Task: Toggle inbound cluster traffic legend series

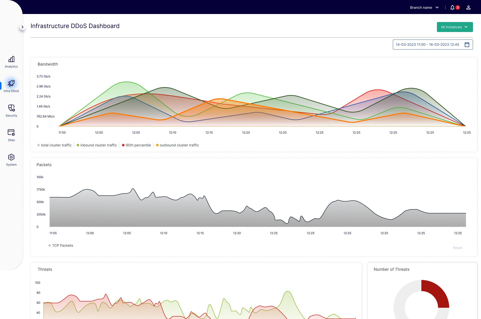Action: click(97, 145)
